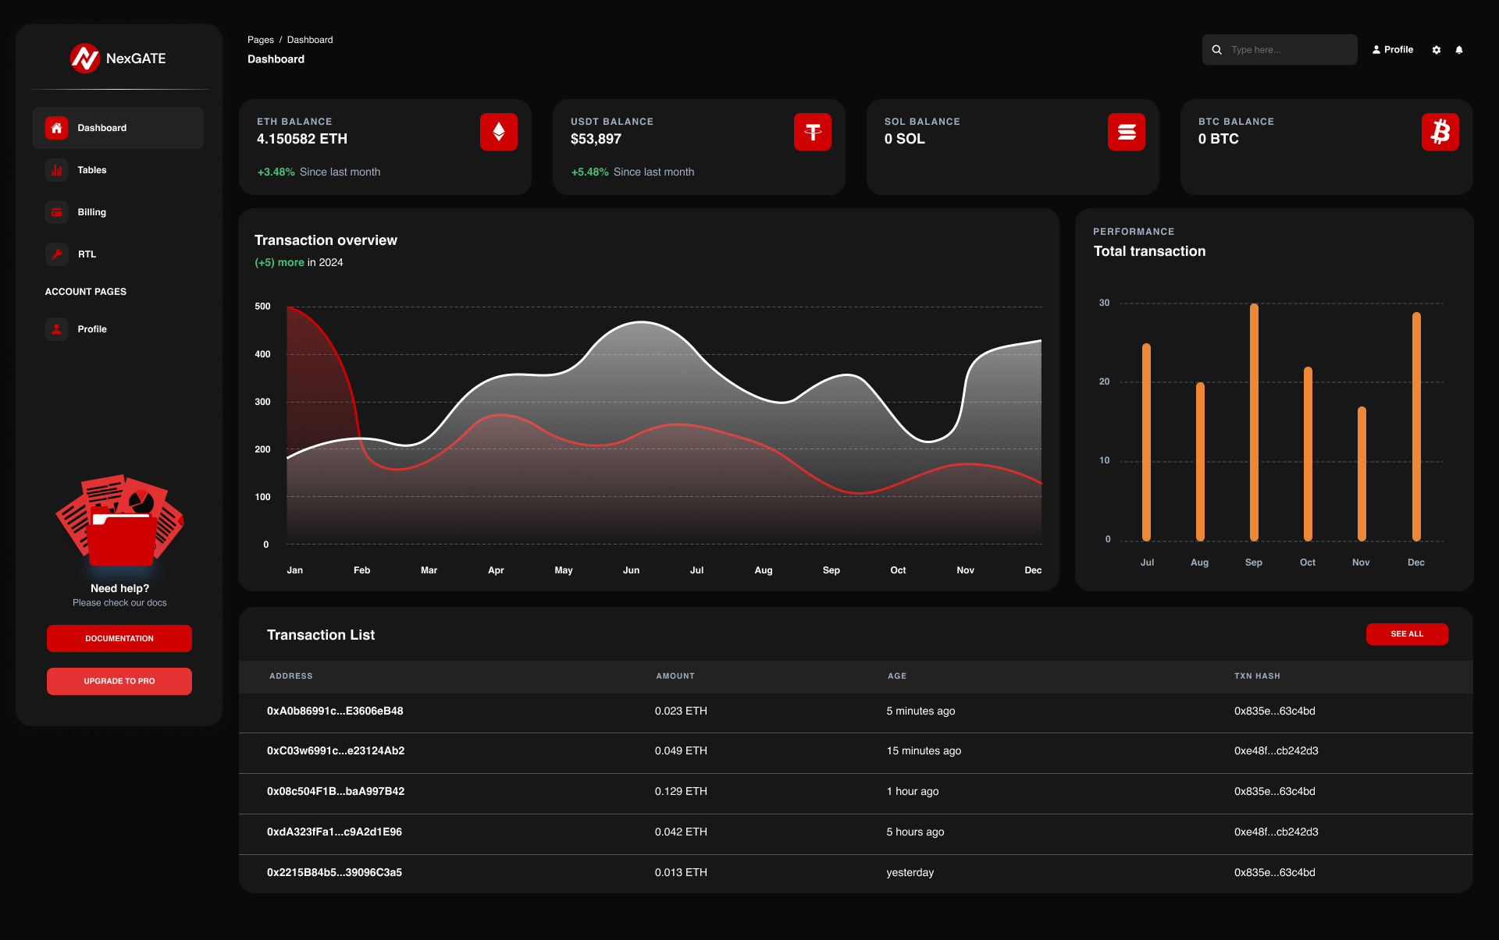Screen dimensions: 1499x940
Task: Click the Aug bar in performance chart
Action: click(x=1200, y=461)
